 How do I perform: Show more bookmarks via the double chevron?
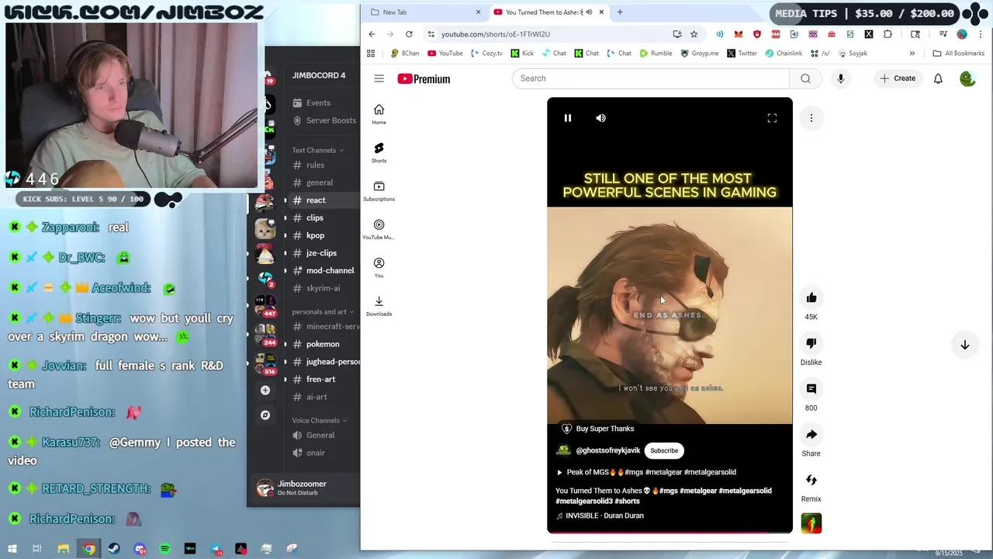912,54
